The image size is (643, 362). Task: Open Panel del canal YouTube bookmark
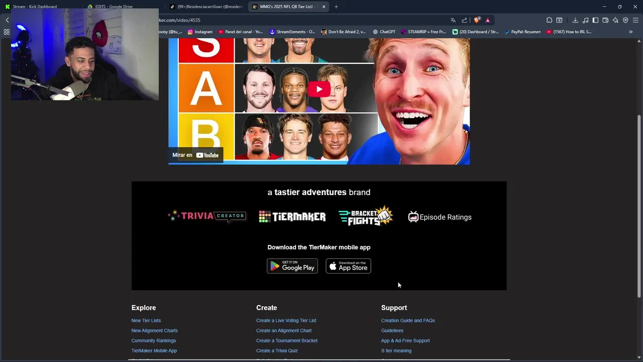[240, 32]
